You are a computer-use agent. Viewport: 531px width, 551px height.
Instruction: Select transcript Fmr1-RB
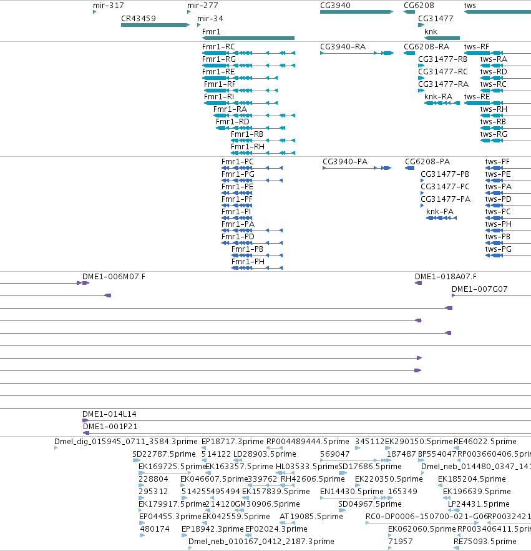pos(246,134)
